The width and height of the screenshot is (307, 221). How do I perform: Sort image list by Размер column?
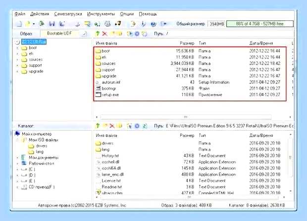point(187,43)
